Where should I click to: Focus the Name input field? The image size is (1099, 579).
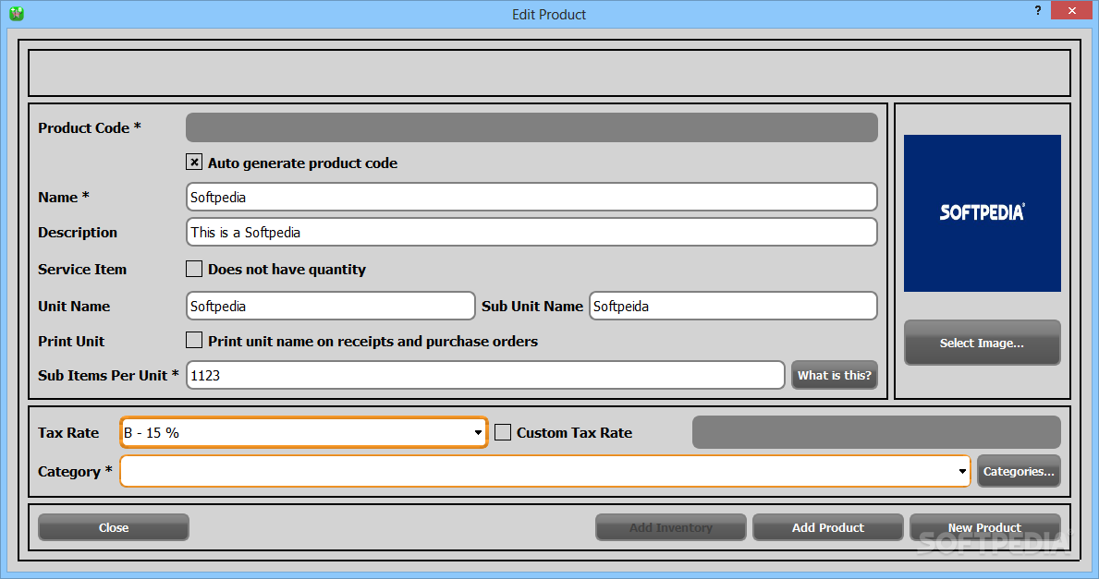click(531, 197)
